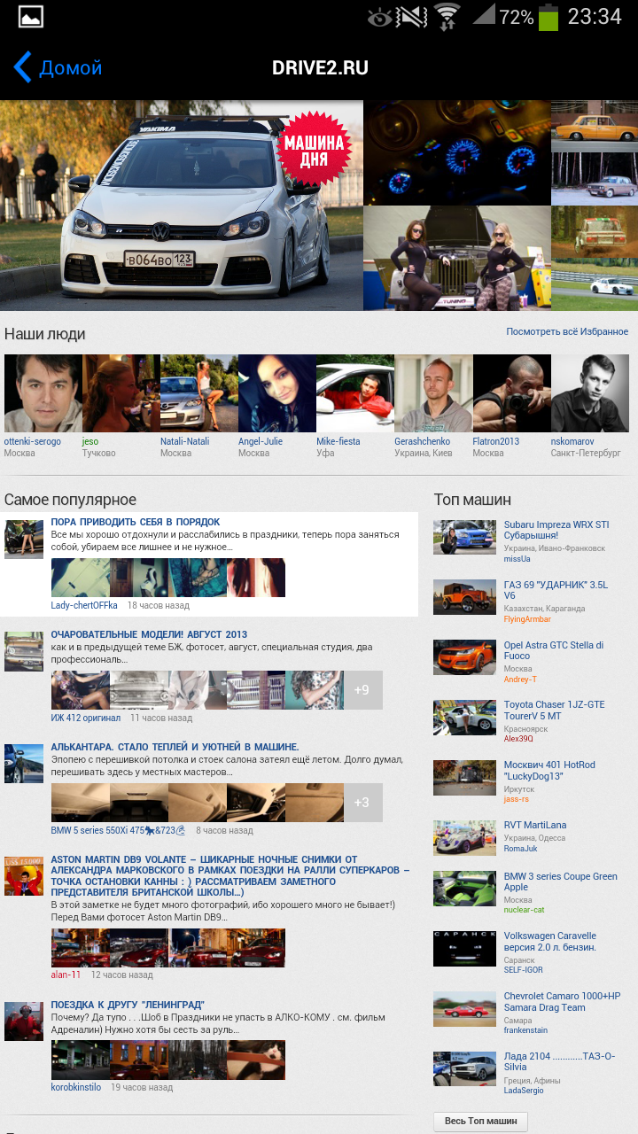Open Gerashchenko user avatar
The height and width of the screenshot is (1134, 638).
coord(433,393)
